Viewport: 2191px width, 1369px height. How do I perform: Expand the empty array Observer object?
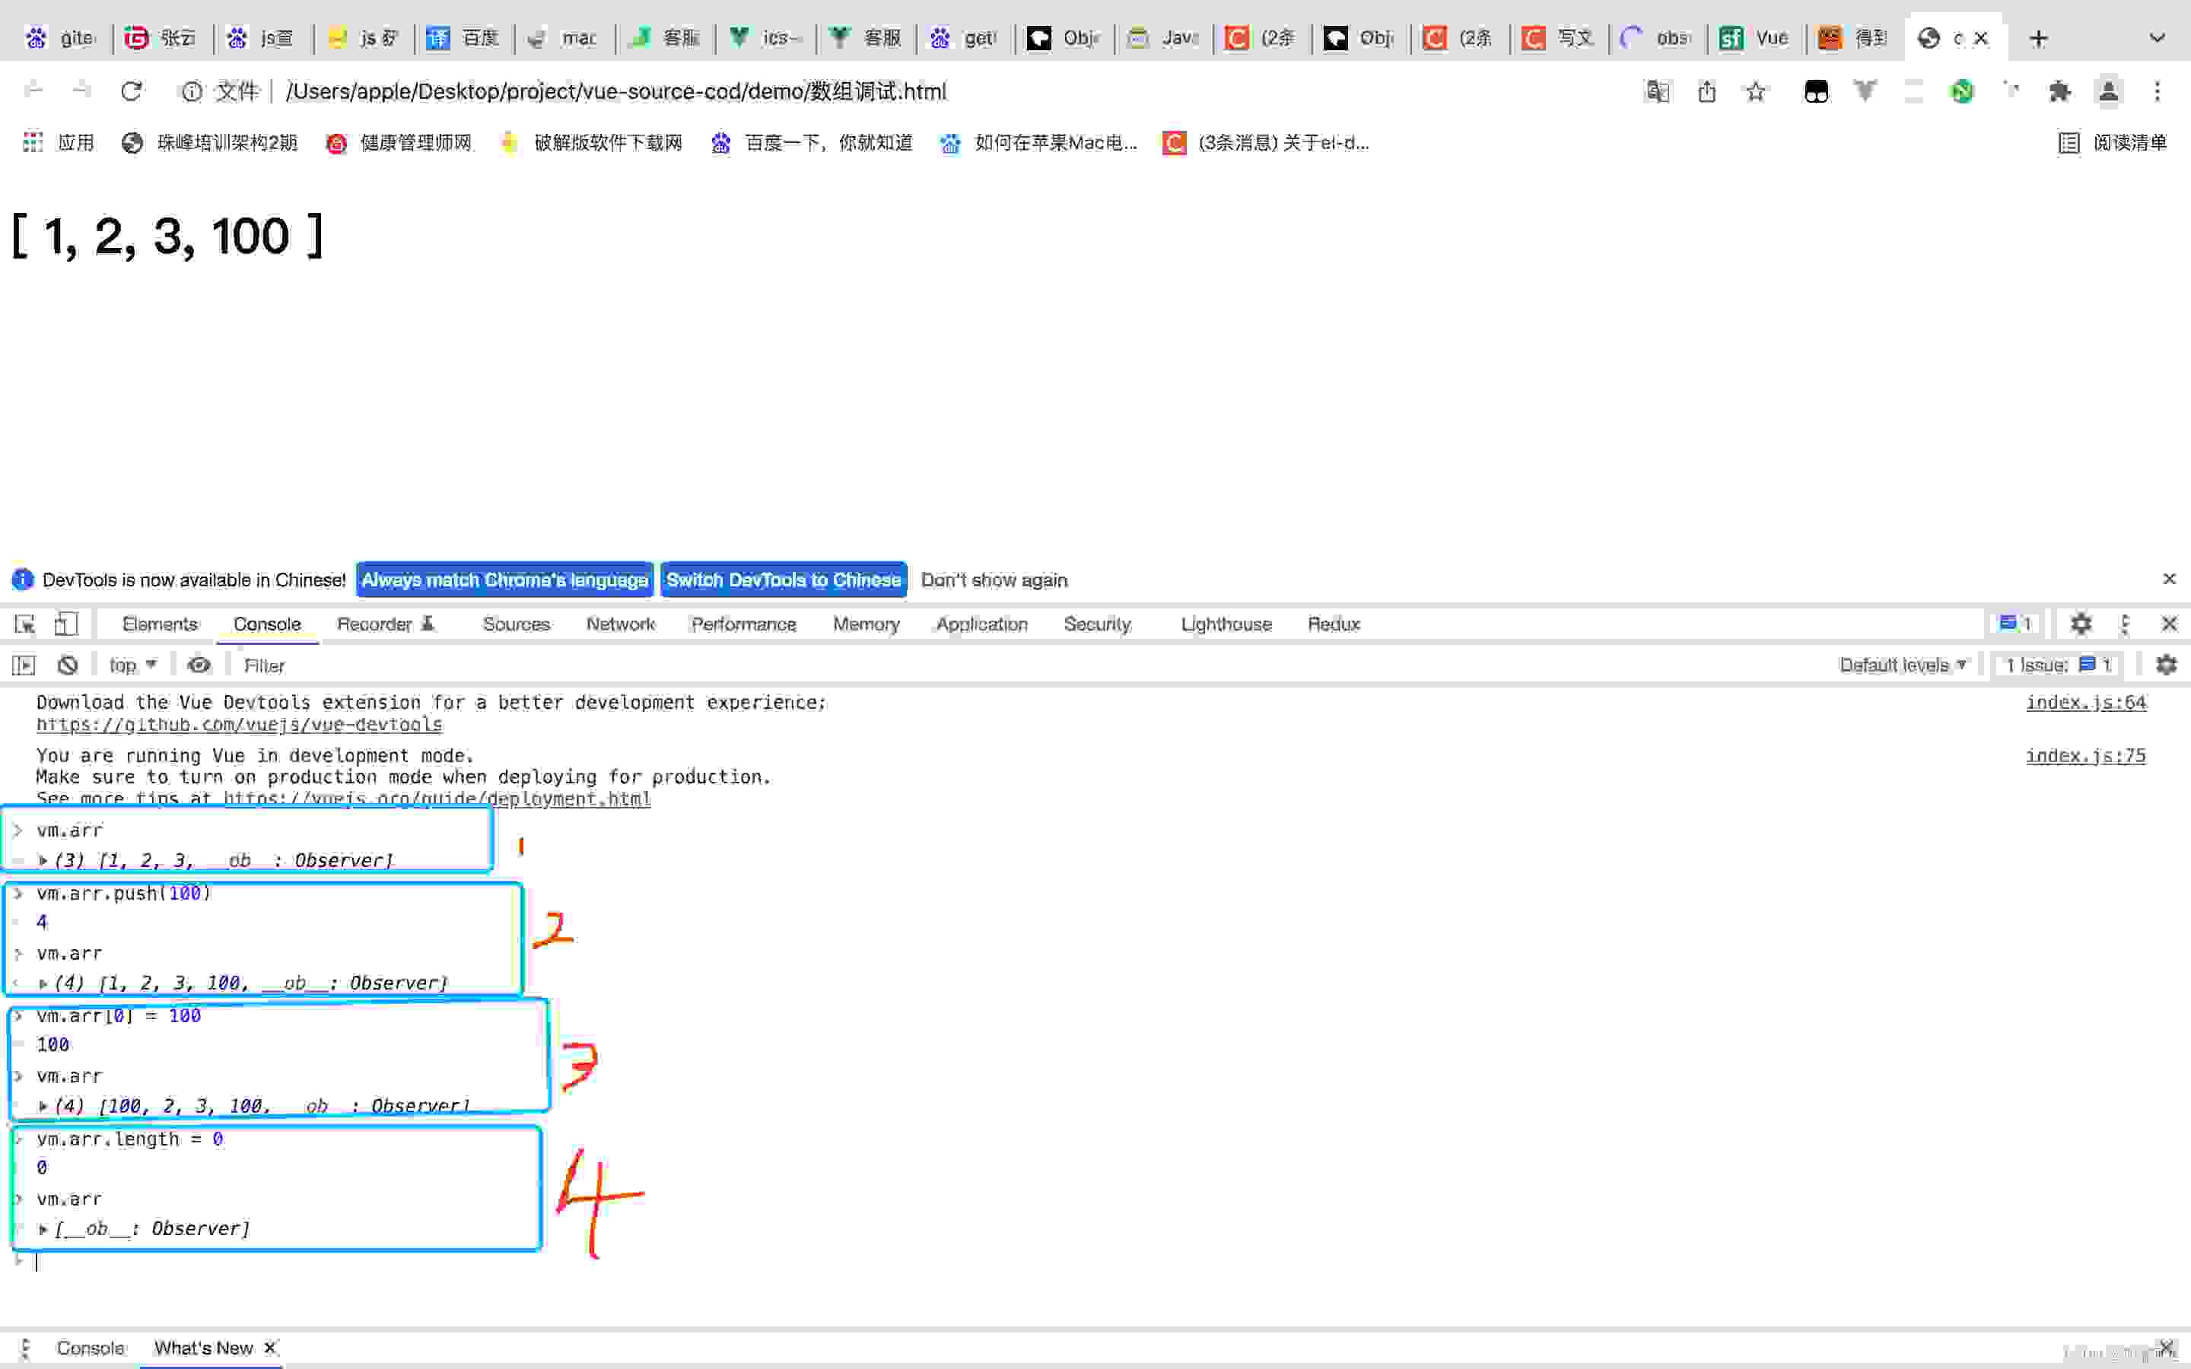coord(43,1228)
